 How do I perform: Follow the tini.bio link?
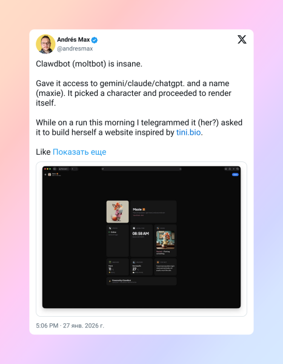click(188, 132)
